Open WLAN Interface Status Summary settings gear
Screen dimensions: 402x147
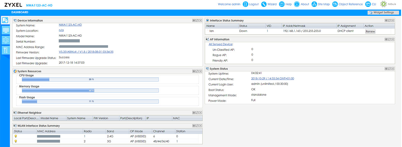[x=194, y=126]
